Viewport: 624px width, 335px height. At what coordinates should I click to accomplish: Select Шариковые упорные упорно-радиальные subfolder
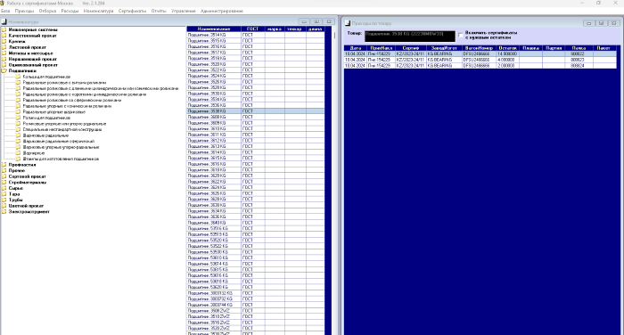[x=61, y=147]
